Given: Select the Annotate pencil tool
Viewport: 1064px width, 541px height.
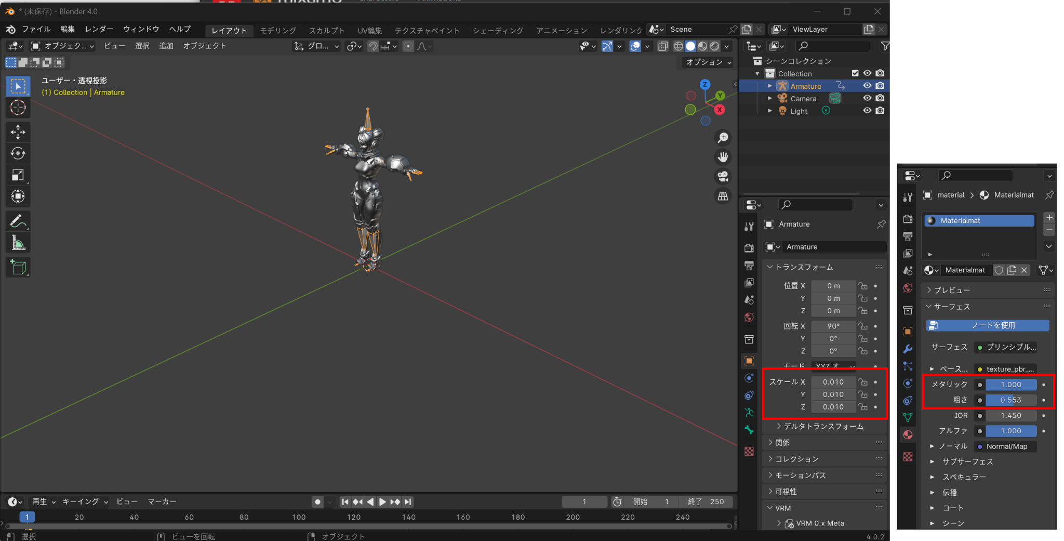Looking at the screenshot, I should tap(18, 221).
